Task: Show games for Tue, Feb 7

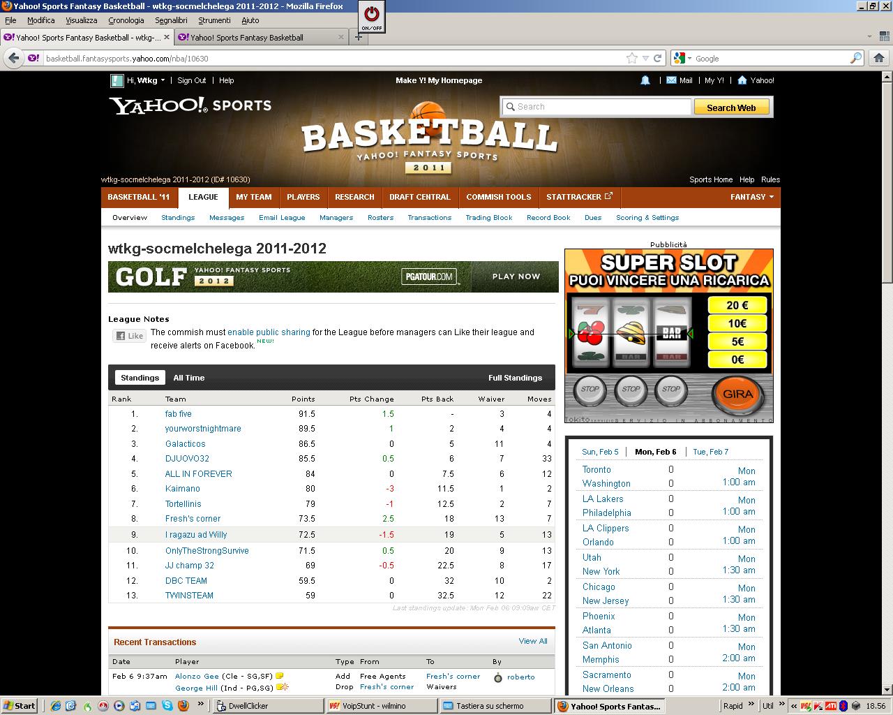Action: (710, 452)
